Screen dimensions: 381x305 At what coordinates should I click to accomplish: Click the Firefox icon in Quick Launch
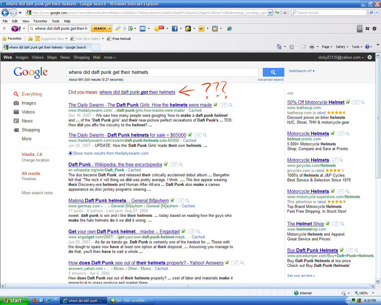point(35,300)
